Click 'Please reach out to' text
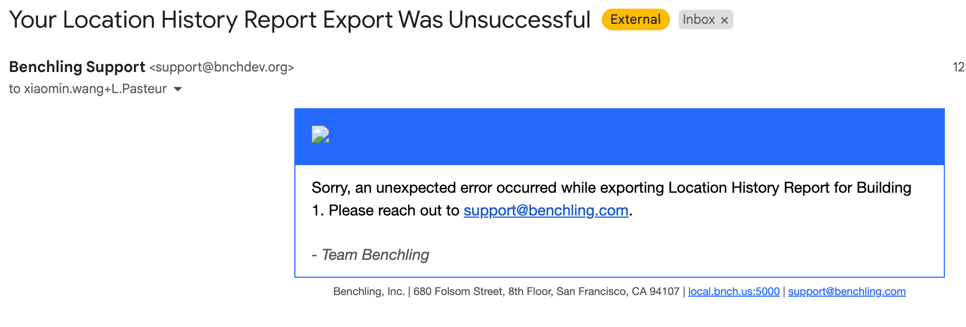Image resolution: width=966 pixels, height=327 pixels. tap(394, 210)
